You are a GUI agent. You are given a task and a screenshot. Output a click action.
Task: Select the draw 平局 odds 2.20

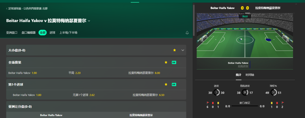(x=75, y=73)
